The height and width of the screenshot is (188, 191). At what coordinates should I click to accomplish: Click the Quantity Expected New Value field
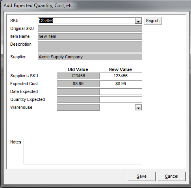[x=121, y=99]
